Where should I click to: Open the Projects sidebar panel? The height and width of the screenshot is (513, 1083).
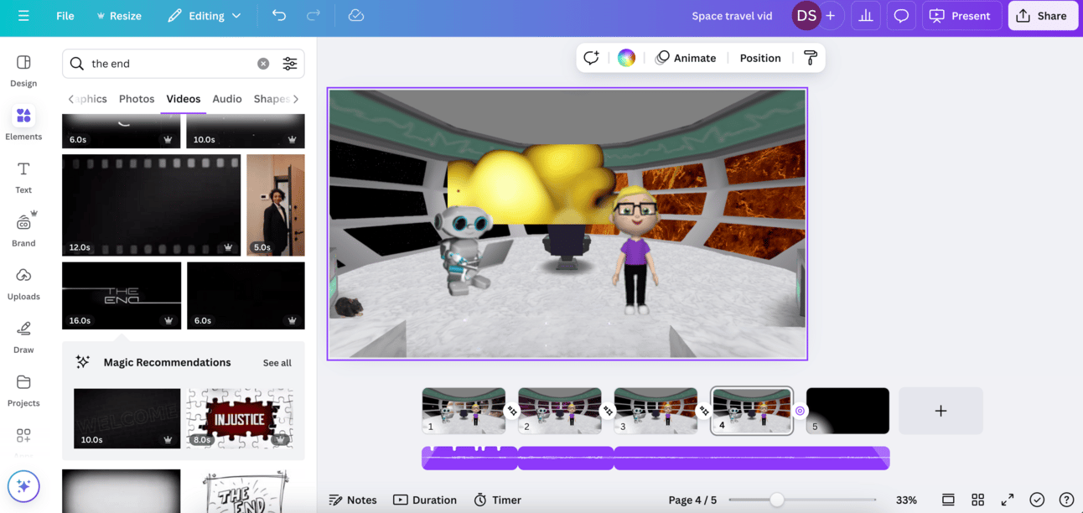pyautogui.click(x=23, y=391)
